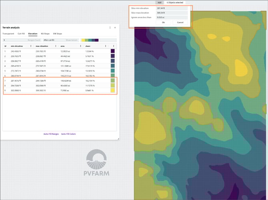Screen dimensions: 268x200
Task: Switch to the NS Slope tab
Action: [x=45, y=34]
